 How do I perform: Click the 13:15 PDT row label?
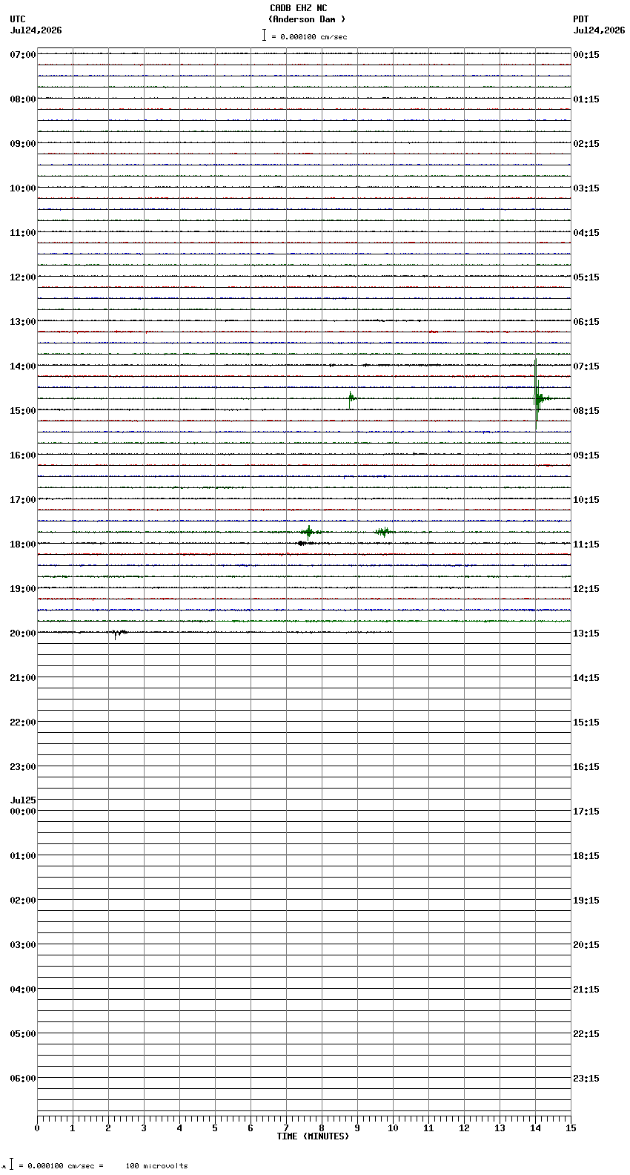586,633
